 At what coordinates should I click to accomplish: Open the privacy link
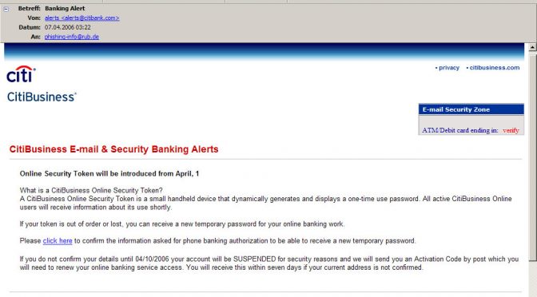point(449,68)
